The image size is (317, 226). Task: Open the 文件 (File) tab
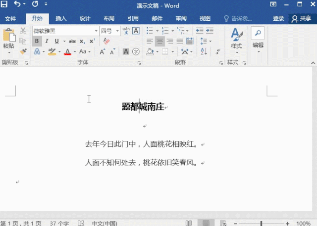pos(10,19)
